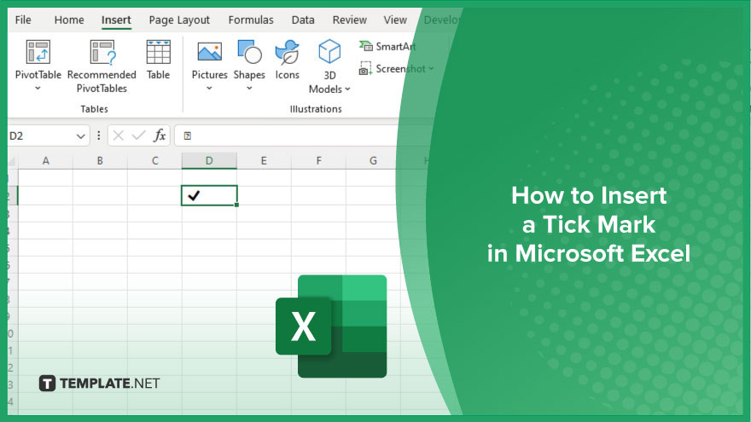Open the View tab
This screenshot has width=751, height=422.
pyautogui.click(x=395, y=20)
